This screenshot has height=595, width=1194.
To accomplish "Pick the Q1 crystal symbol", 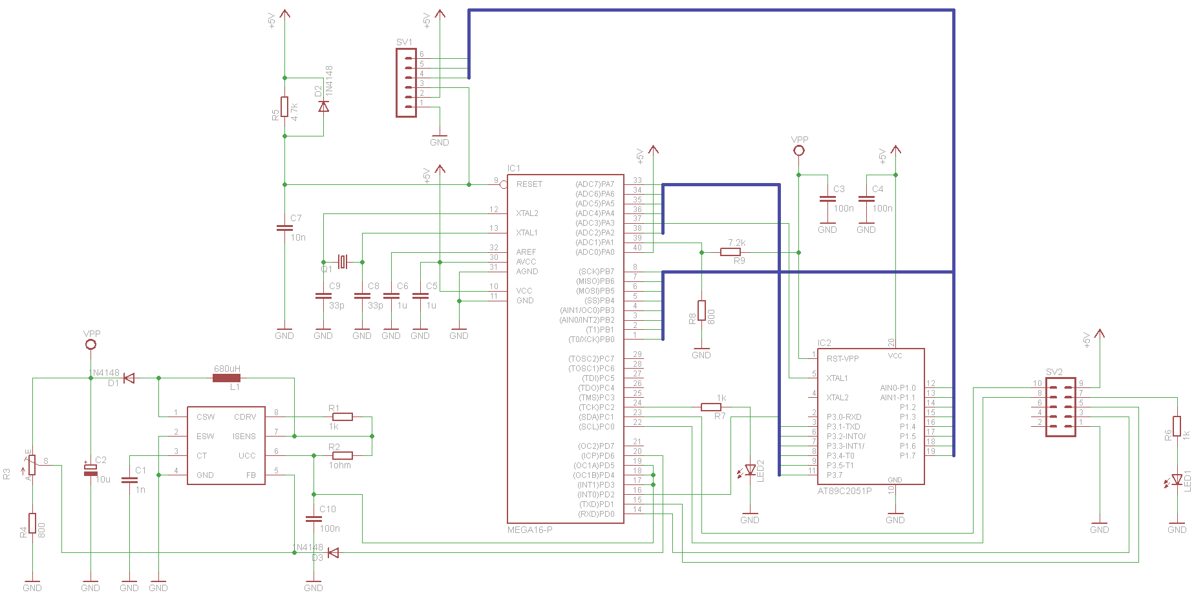I will tap(343, 262).
